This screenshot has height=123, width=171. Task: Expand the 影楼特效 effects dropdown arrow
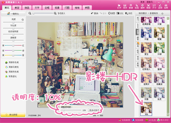pyautogui.click(x=162, y=14)
